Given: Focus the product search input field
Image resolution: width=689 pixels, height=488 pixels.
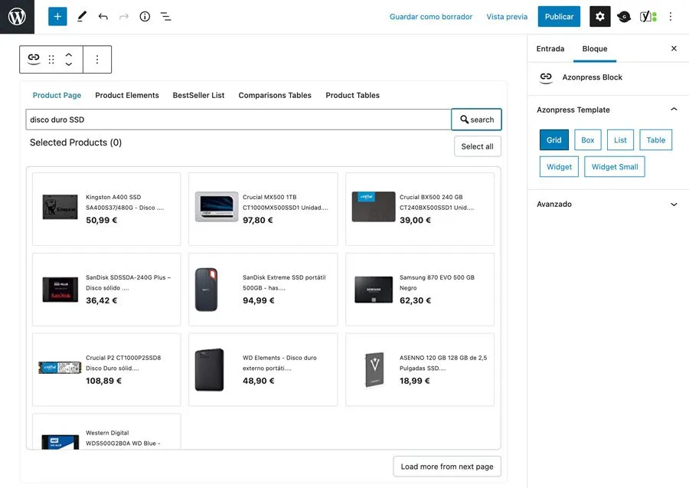Looking at the screenshot, I should (238, 120).
